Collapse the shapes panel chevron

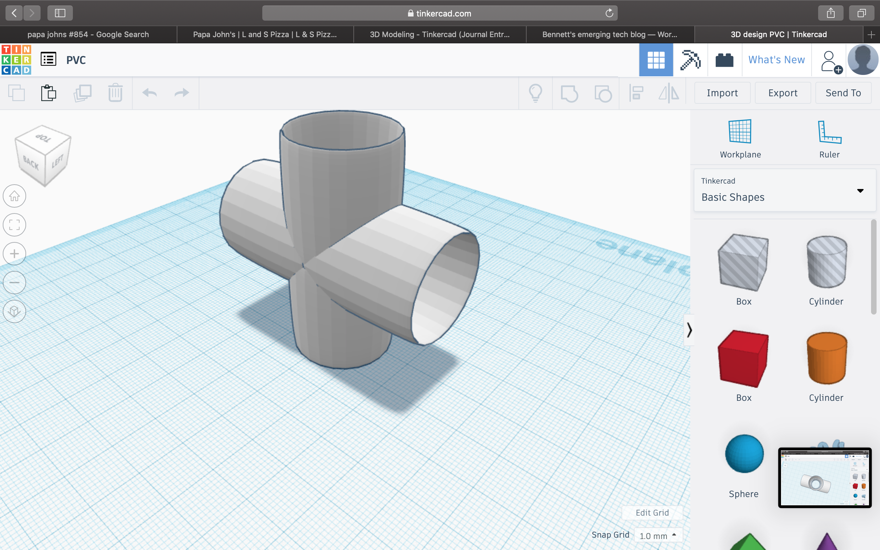pyautogui.click(x=689, y=330)
